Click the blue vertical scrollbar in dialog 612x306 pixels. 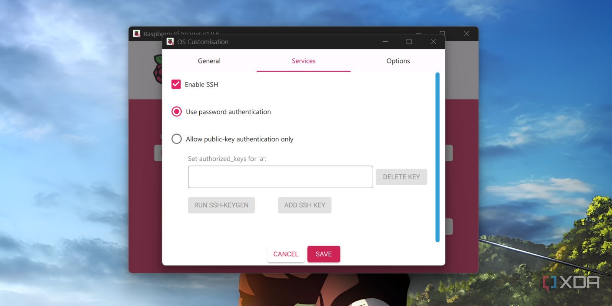click(x=438, y=157)
